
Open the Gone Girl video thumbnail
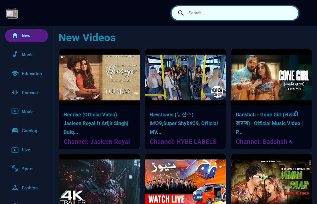pos(271,77)
